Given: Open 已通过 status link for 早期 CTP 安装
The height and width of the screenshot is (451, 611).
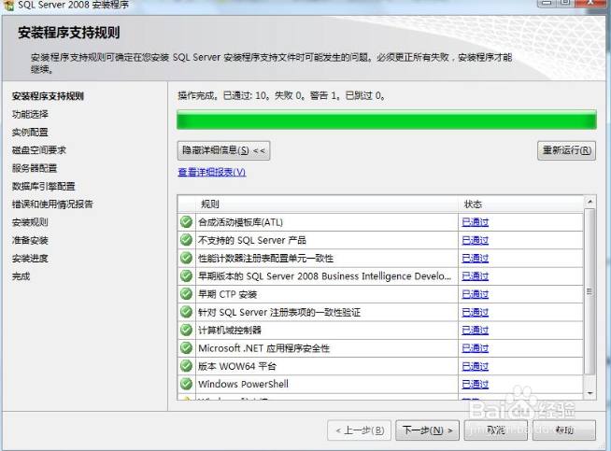Looking at the screenshot, I should [475, 294].
